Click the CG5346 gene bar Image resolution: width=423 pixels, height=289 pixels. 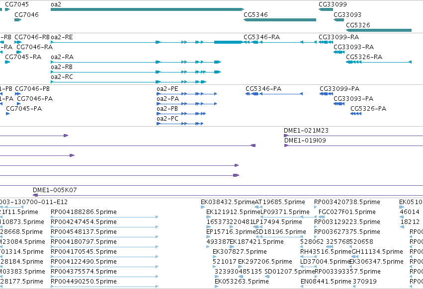(280, 20)
